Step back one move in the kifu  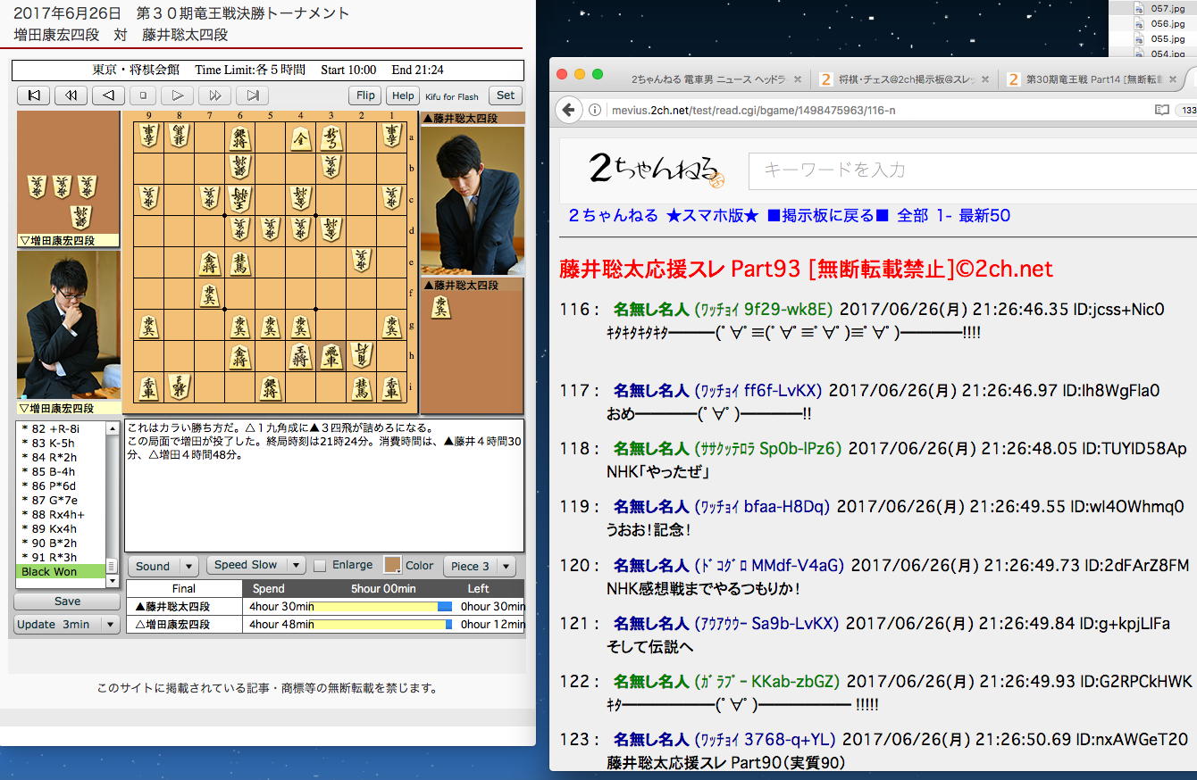[108, 95]
